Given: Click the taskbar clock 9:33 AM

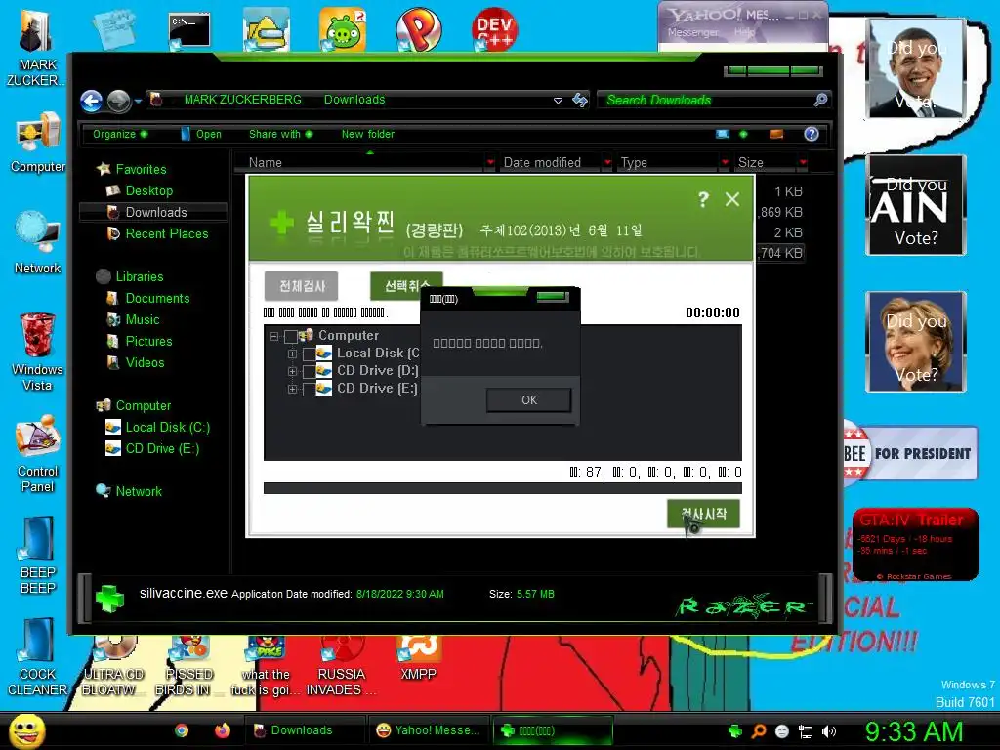Looking at the screenshot, I should [x=914, y=731].
